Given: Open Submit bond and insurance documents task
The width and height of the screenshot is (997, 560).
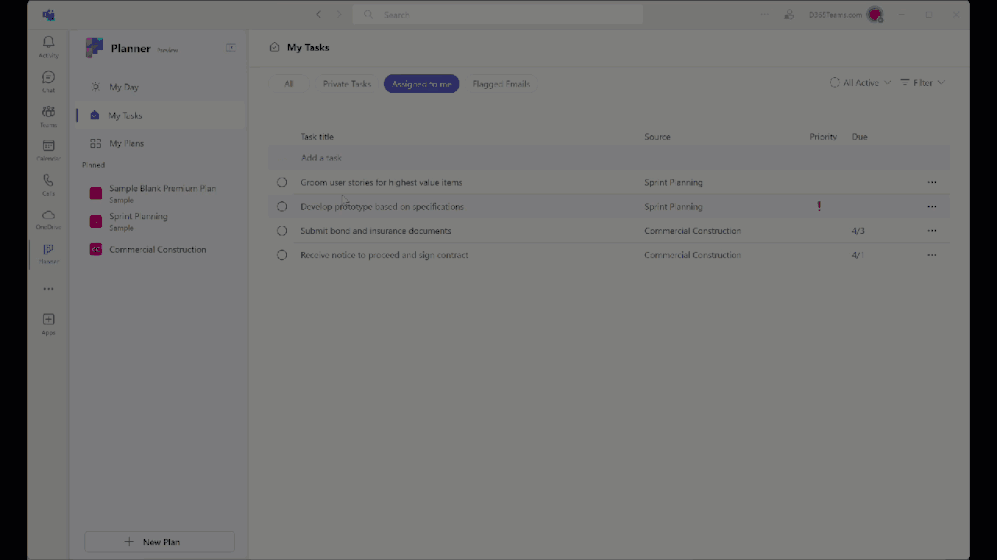Looking at the screenshot, I should (x=376, y=231).
